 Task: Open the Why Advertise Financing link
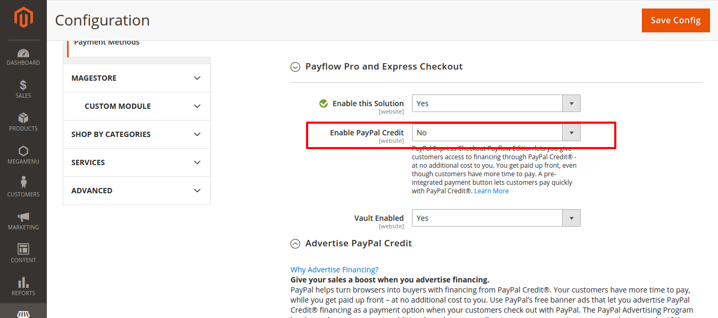[x=334, y=269]
